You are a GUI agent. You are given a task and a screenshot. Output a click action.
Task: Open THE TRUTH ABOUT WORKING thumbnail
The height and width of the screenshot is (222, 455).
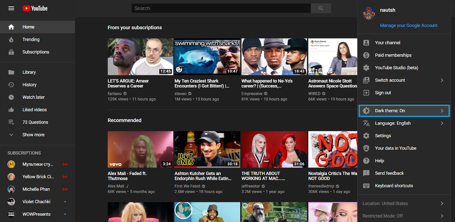point(274,149)
